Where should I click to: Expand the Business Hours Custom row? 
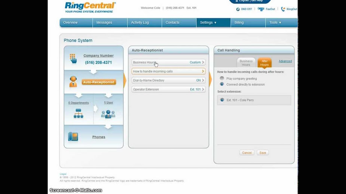pos(168,62)
